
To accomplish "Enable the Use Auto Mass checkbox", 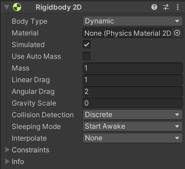I will pyautogui.click(x=87, y=56).
